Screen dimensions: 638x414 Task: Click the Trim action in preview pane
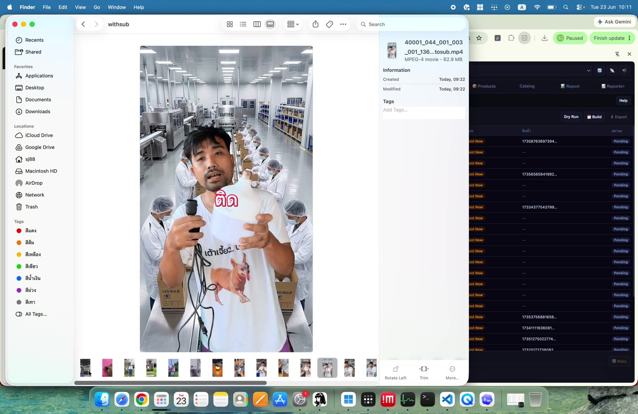pos(424,372)
